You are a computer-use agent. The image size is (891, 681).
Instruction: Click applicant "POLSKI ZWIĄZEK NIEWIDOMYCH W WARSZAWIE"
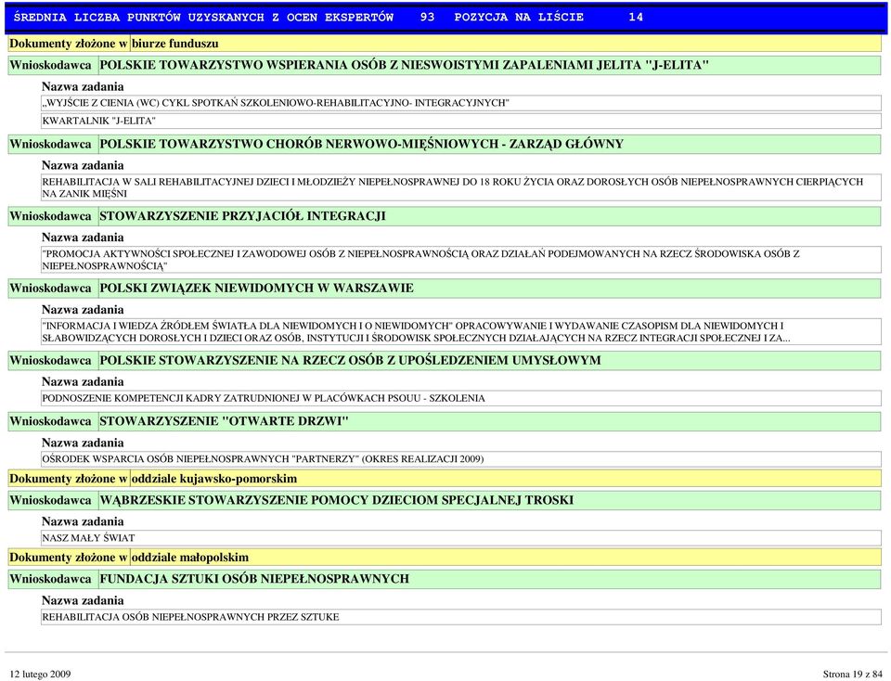256,289
